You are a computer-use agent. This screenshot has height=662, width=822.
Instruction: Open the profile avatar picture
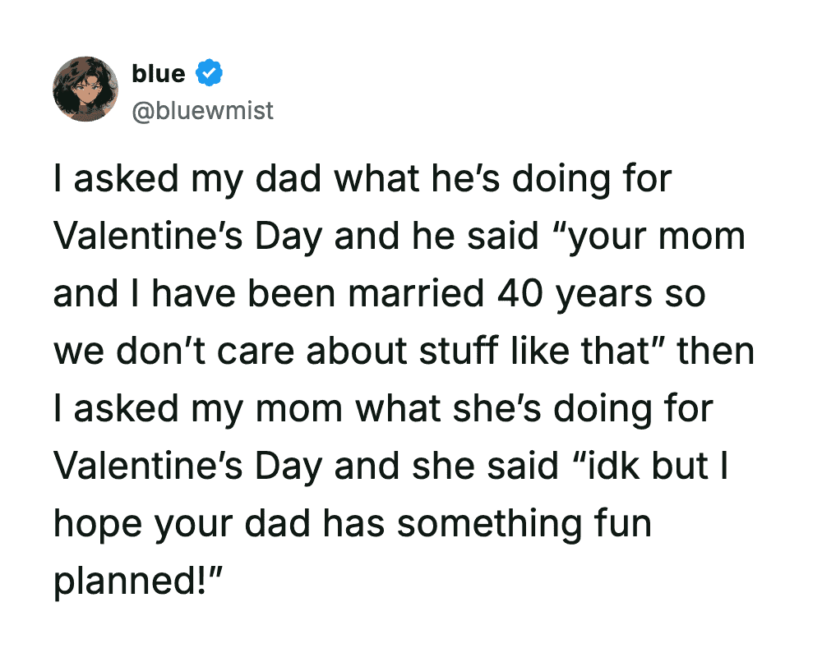coord(85,90)
